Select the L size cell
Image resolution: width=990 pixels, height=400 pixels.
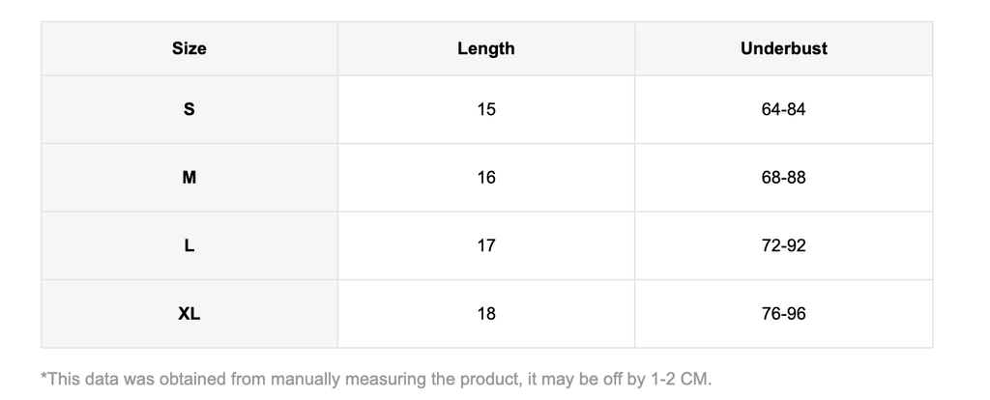pos(189,245)
